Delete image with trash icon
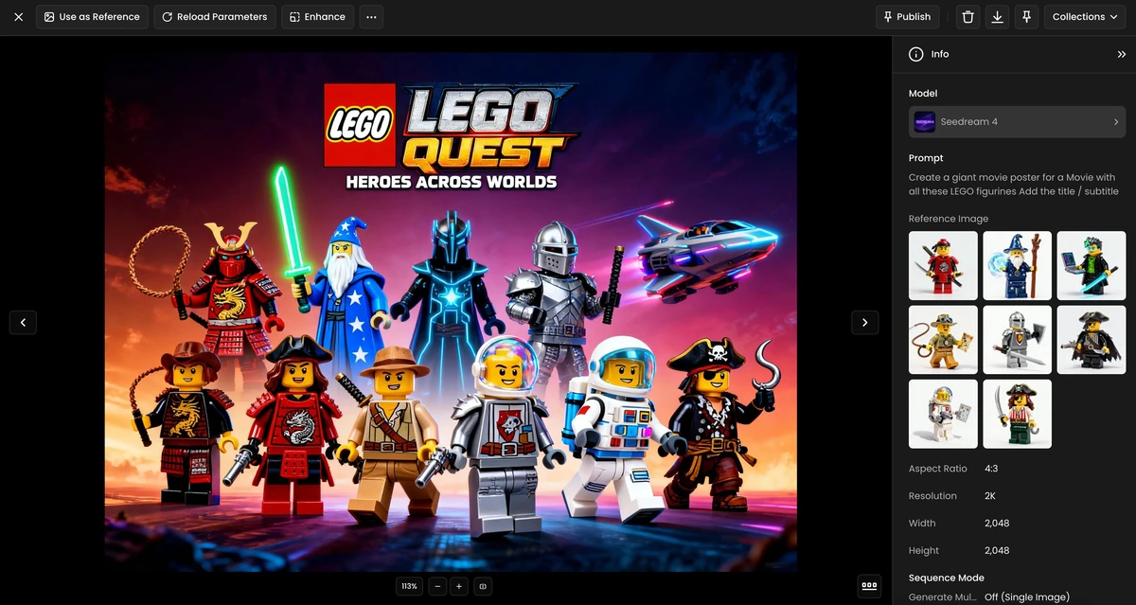The height and width of the screenshot is (605, 1136). (967, 17)
